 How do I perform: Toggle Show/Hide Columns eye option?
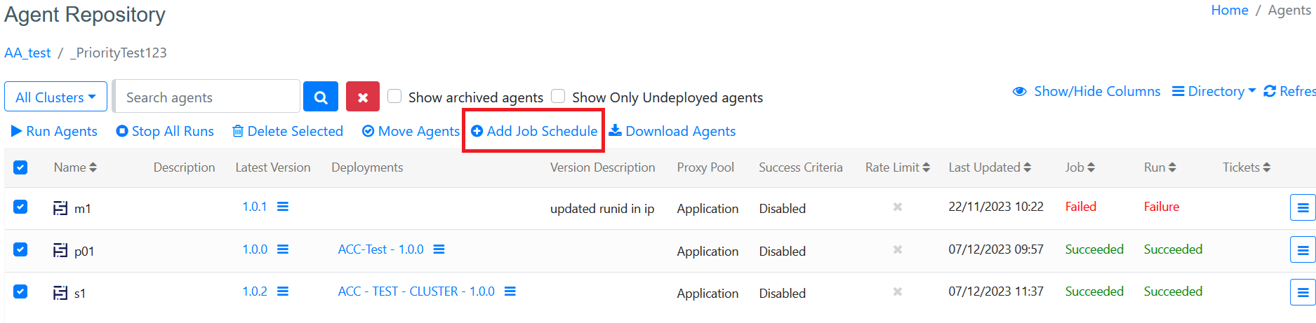(x=1086, y=91)
